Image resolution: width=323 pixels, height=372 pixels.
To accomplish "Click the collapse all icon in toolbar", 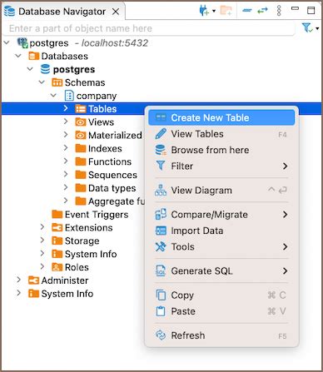I will click(246, 11).
